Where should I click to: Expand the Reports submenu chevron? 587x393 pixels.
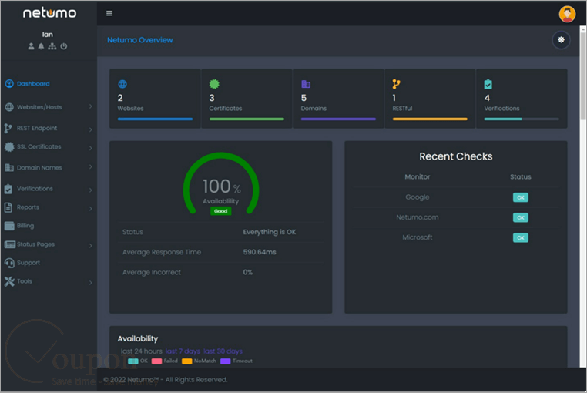(91, 208)
